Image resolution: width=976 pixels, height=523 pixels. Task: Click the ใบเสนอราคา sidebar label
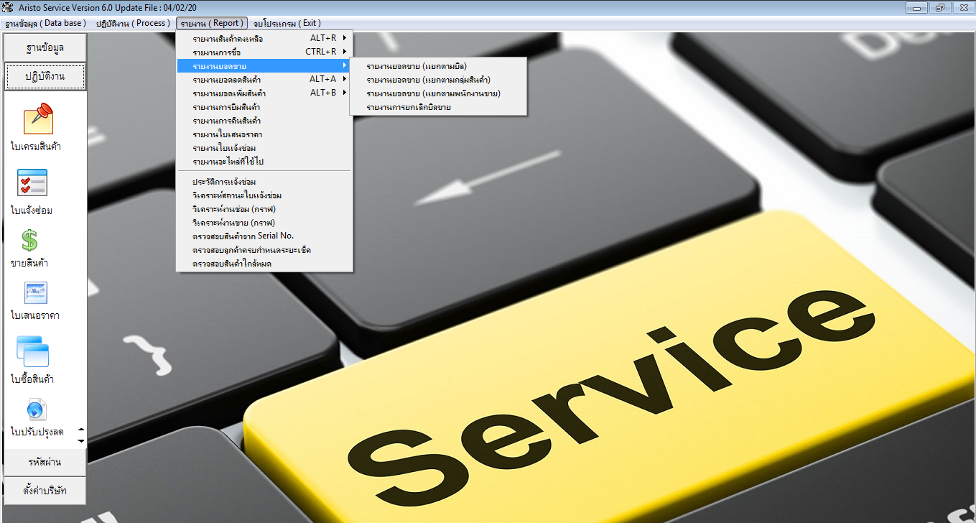(35, 315)
